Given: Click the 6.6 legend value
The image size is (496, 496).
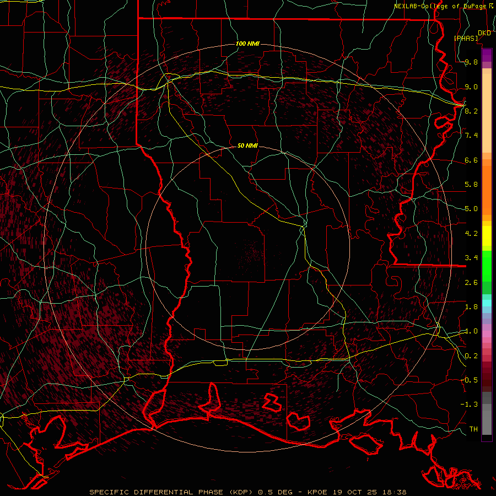Looking at the screenshot, I should [x=471, y=160].
